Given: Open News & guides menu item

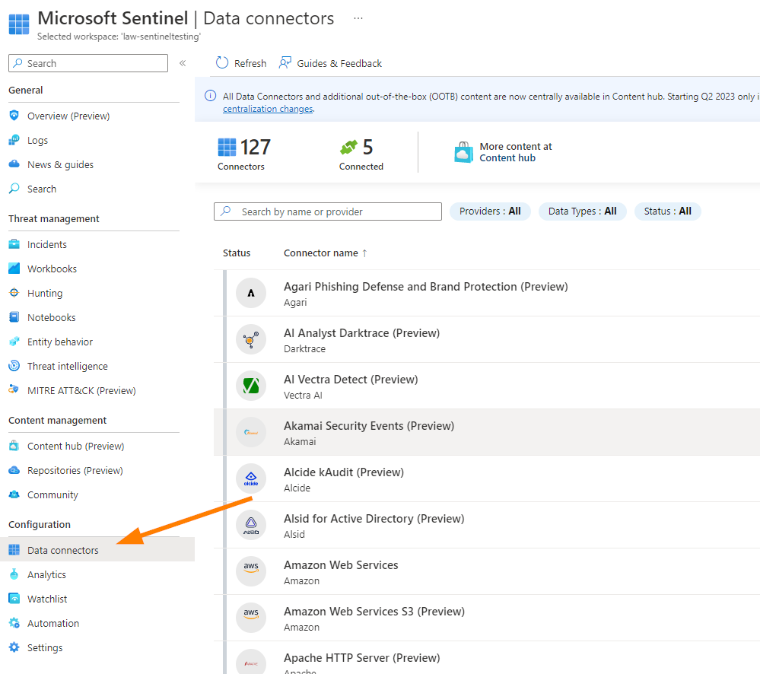Looking at the screenshot, I should (x=60, y=165).
